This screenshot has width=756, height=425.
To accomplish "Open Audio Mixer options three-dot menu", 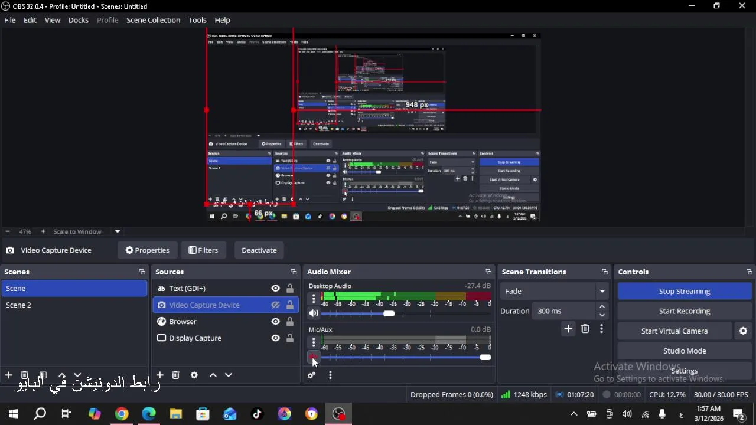I will [x=330, y=375].
